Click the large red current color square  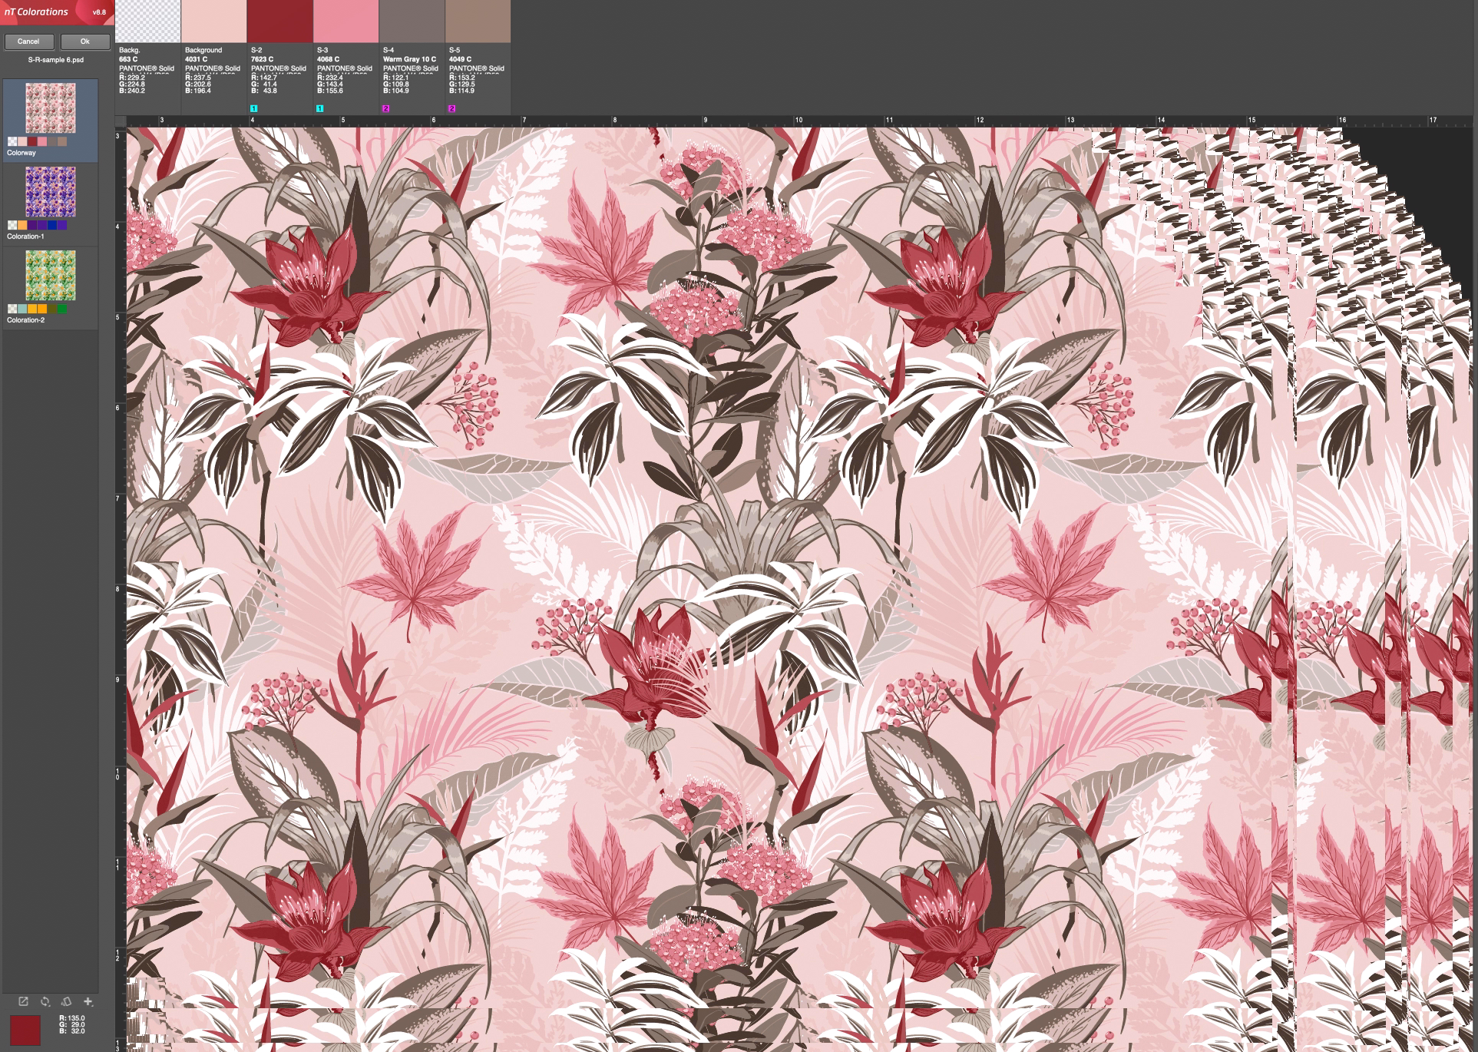tap(25, 1029)
